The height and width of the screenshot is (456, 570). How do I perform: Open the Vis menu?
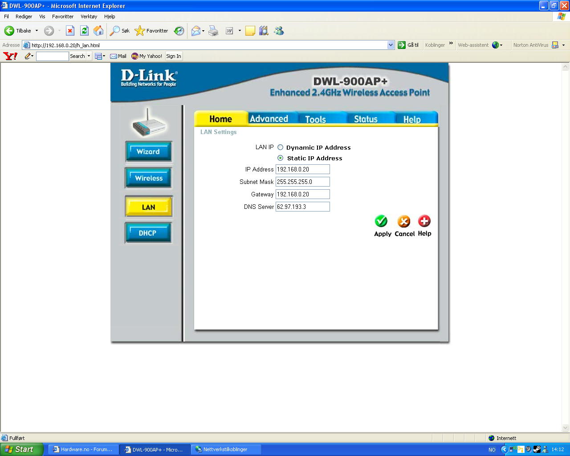[42, 16]
